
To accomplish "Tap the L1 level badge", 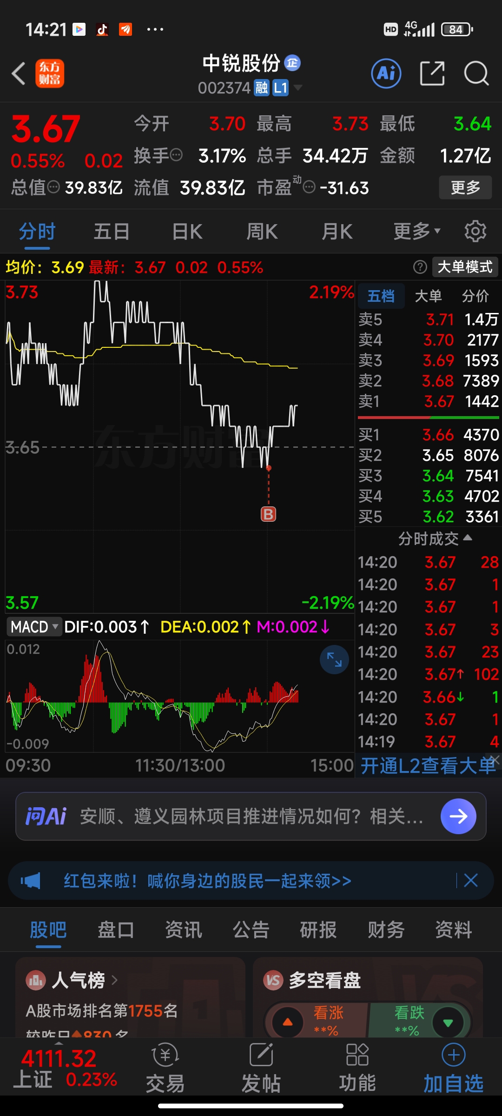I will tap(280, 87).
